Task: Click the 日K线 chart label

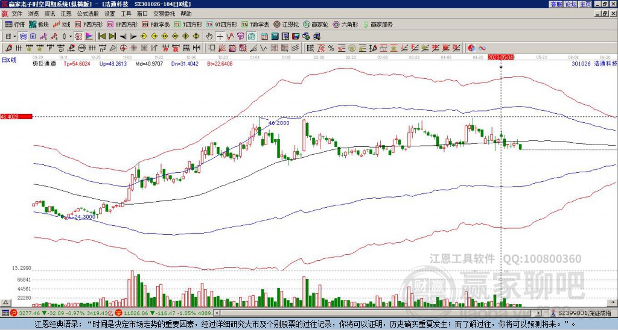Action: 9,60
